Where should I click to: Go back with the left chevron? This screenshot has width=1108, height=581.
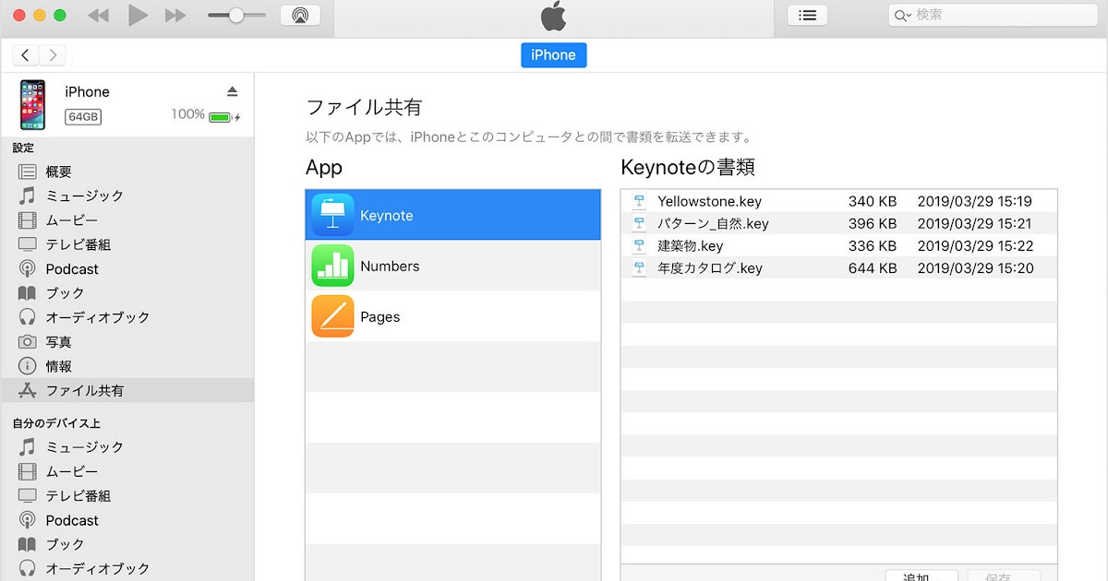tap(25, 55)
